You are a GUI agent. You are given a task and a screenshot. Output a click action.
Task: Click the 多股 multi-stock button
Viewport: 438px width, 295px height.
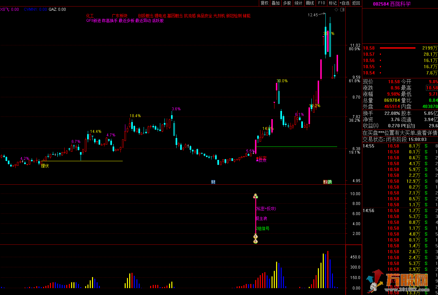point(287,3)
